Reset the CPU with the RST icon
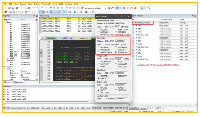200x117 pixels. pyautogui.click(x=6, y=12)
